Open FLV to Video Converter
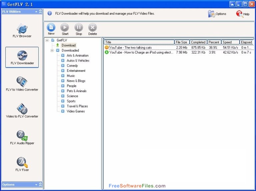This screenshot has width=256, height=191. (x=22, y=84)
